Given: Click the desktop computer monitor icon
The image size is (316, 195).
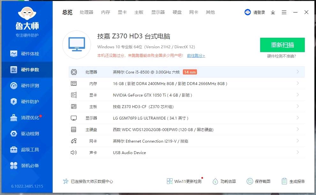Looking at the screenshot, I should click(x=77, y=45).
